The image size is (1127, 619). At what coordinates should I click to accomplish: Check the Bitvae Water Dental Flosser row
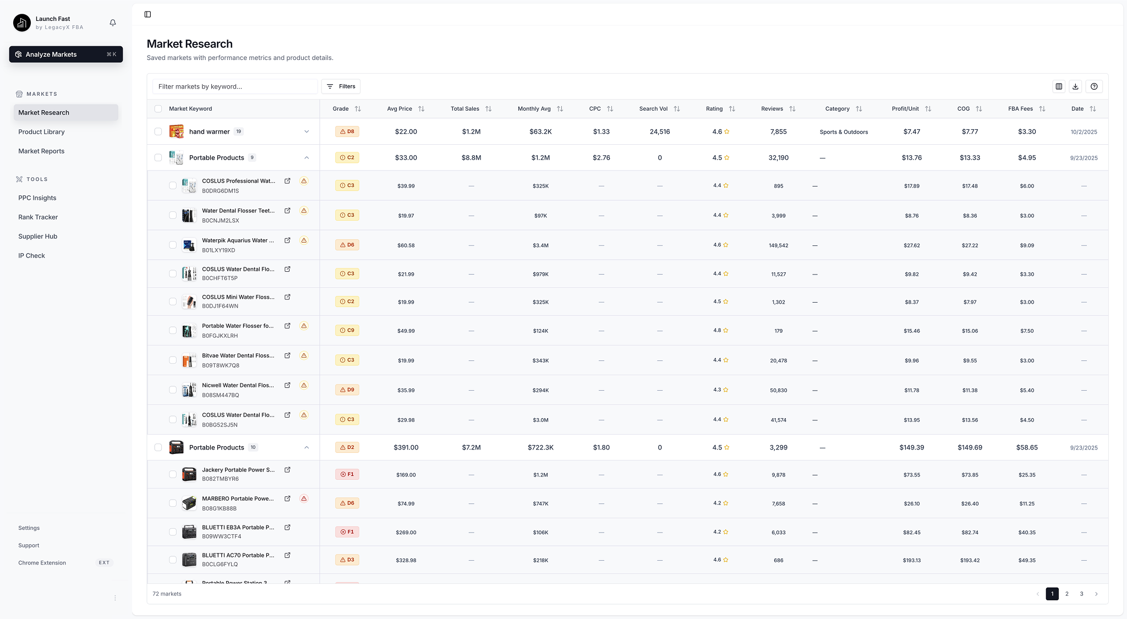point(173,360)
